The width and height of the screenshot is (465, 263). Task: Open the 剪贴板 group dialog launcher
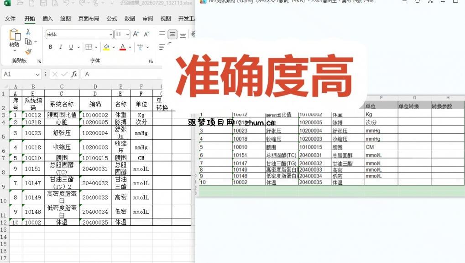point(39,61)
